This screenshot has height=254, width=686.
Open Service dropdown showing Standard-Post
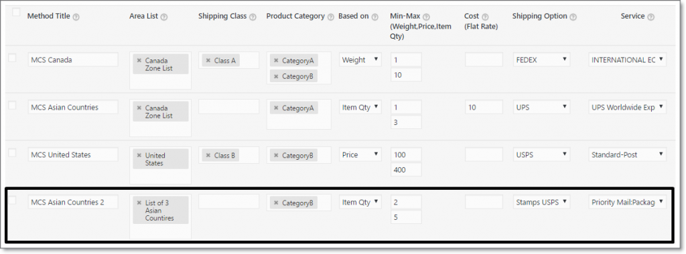click(x=627, y=154)
